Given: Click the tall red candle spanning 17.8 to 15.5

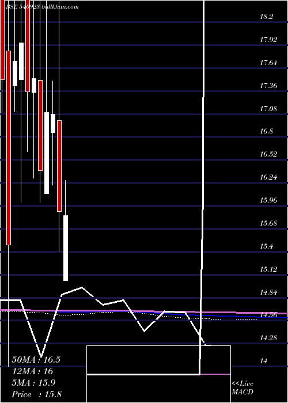Looking at the screenshot, I should [9, 148].
